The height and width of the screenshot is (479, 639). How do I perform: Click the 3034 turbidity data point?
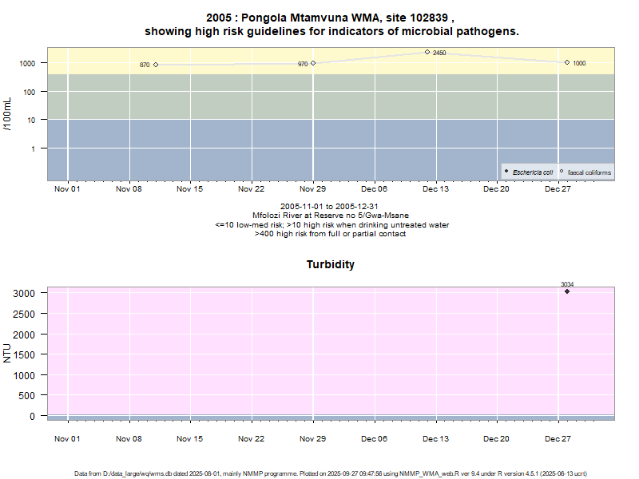click(x=567, y=291)
